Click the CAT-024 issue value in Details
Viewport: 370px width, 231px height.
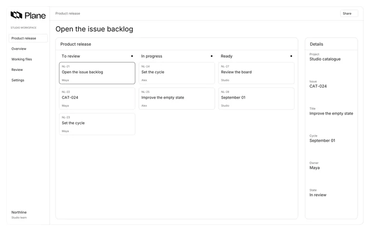tap(318, 86)
